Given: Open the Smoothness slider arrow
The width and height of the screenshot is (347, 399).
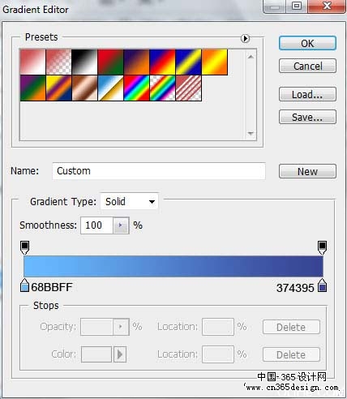Looking at the screenshot, I should point(121,225).
